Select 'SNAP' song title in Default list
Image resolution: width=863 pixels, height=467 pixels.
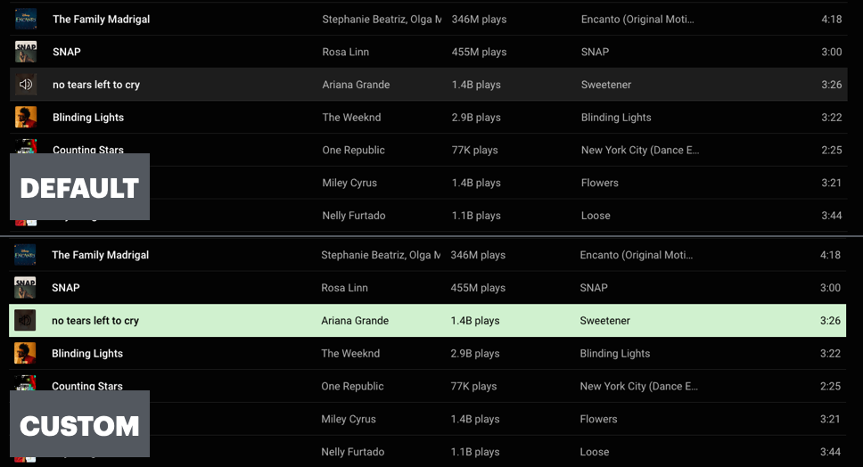(67, 52)
